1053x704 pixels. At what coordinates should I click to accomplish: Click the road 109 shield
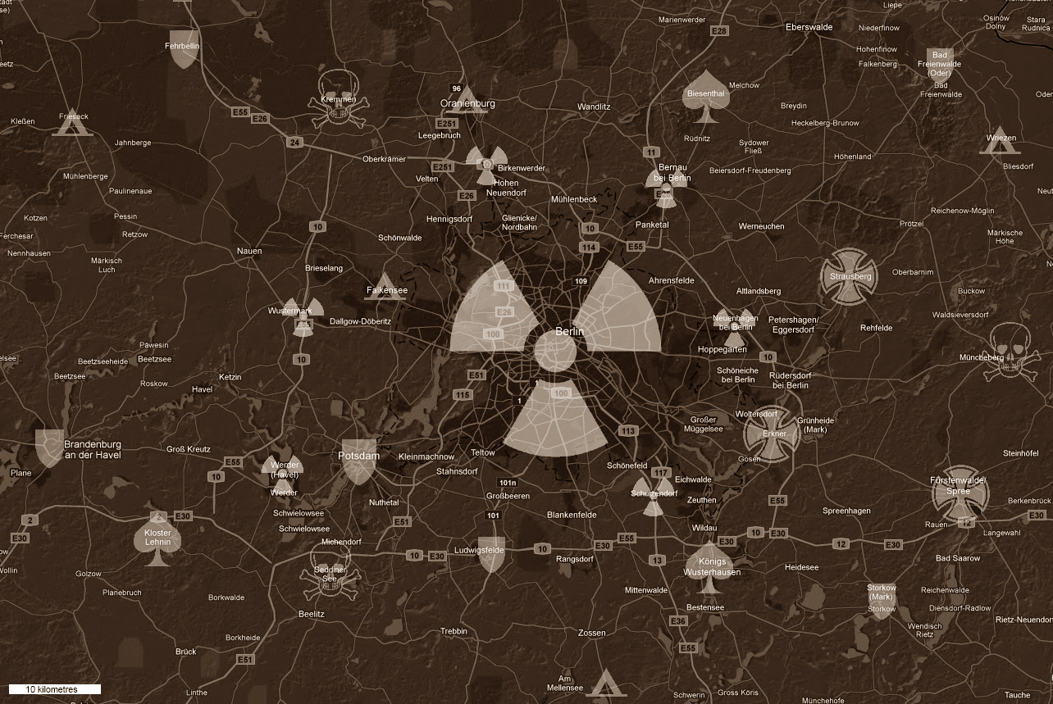coord(581,281)
